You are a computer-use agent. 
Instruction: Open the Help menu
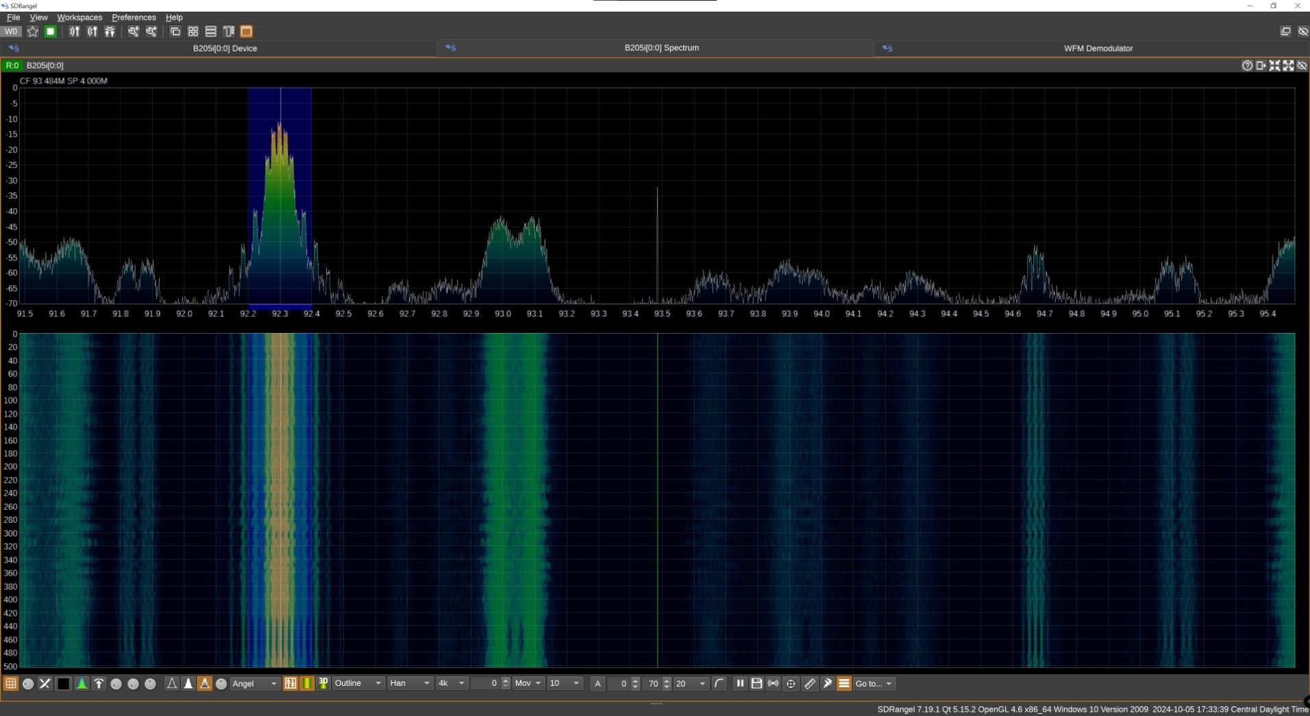click(x=174, y=17)
